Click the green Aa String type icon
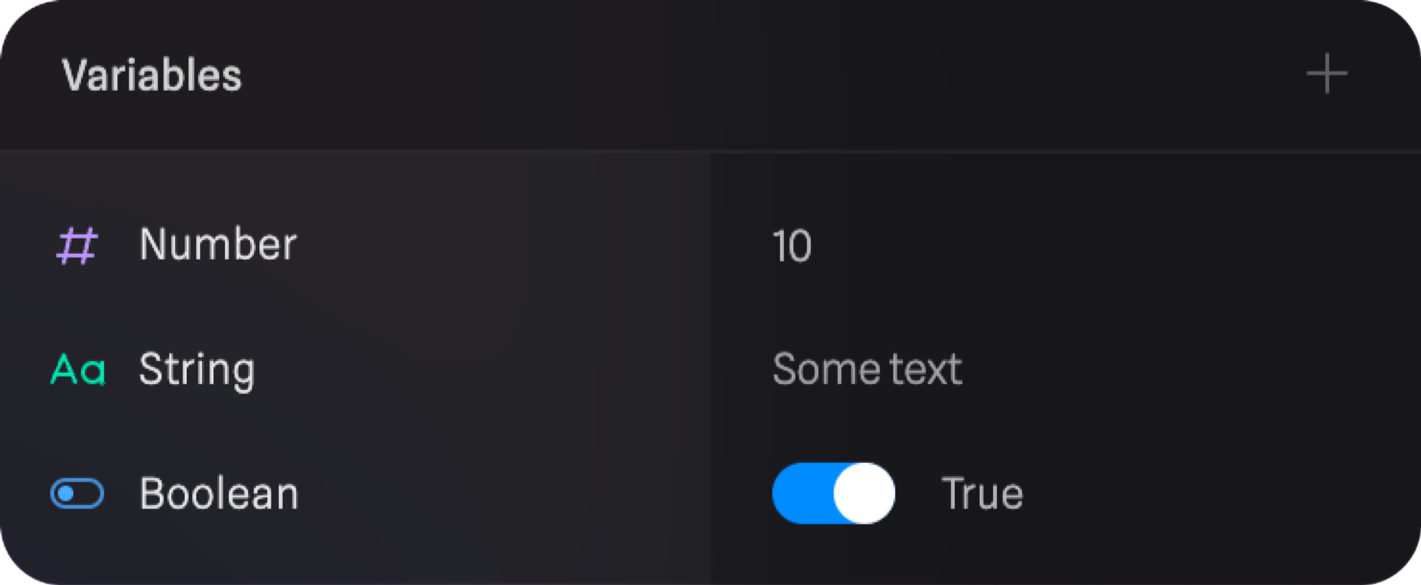The width and height of the screenshot is (1421, 585). tap(78, 370)
